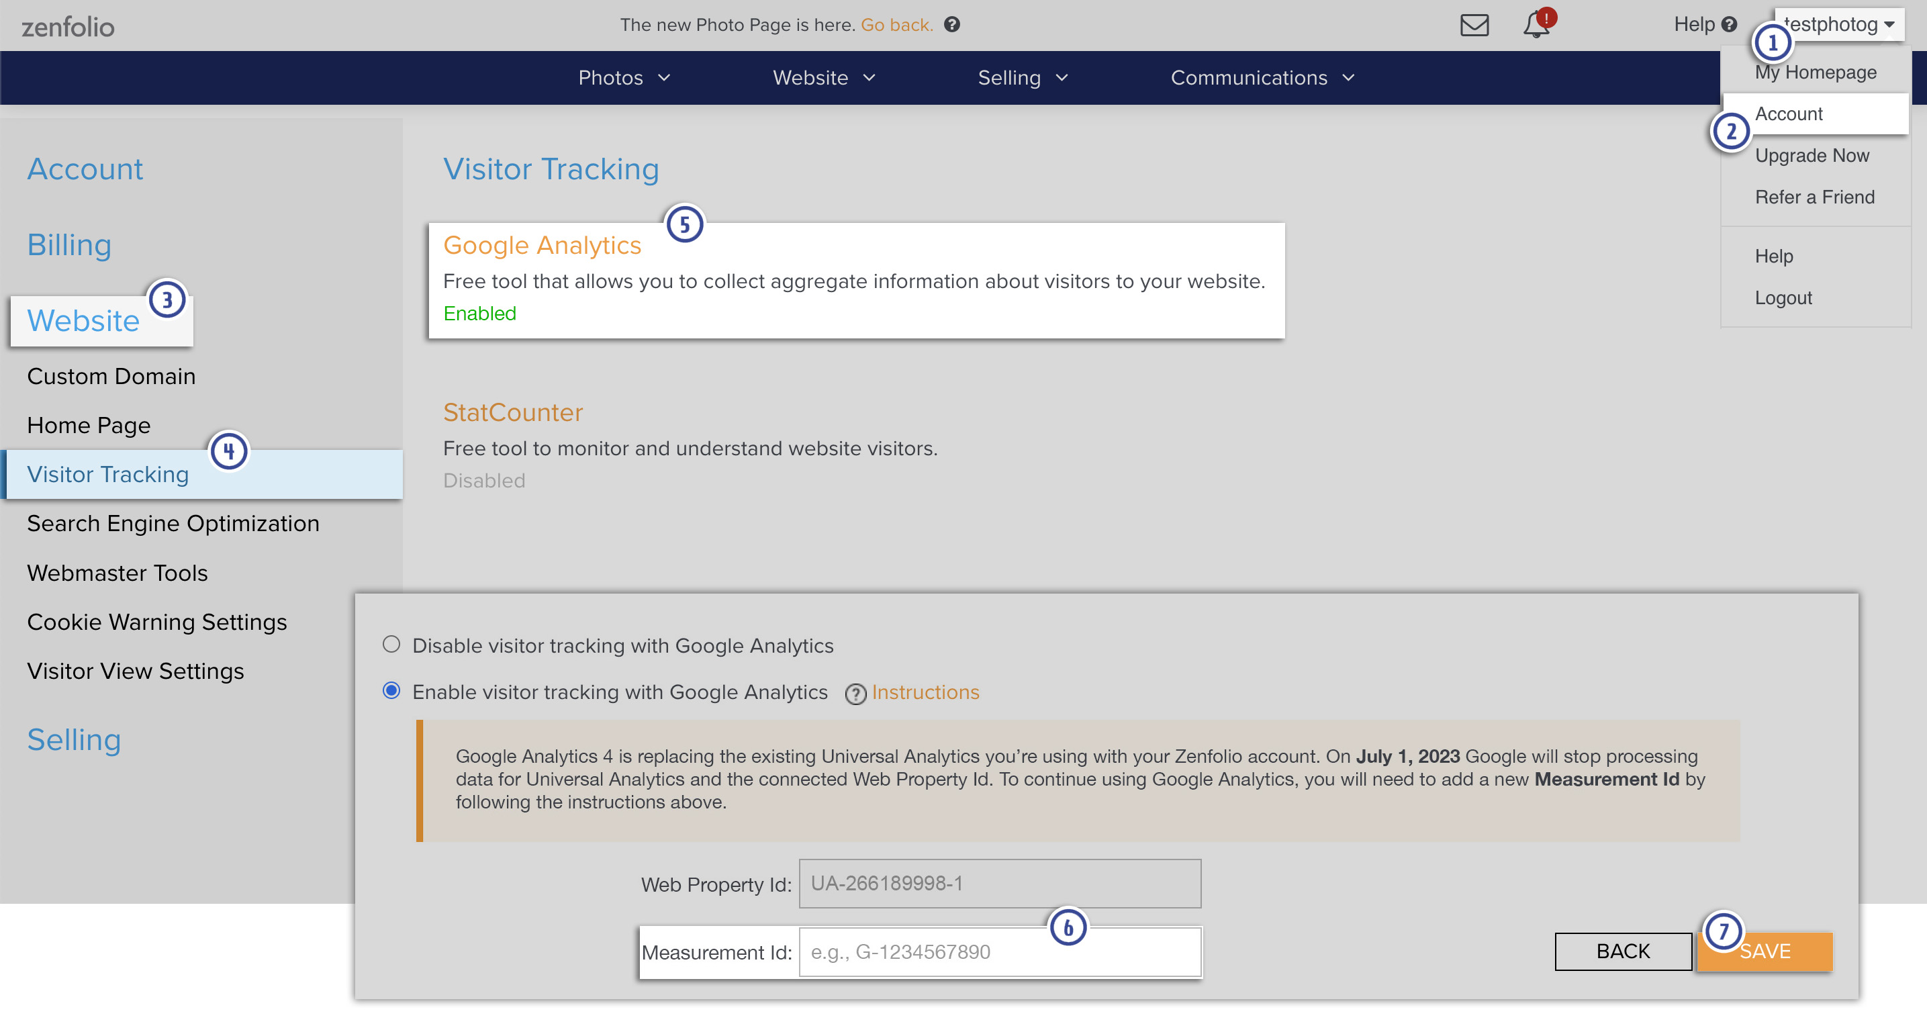Open Webmaster Tools settings
This screenshot has width=1927, height=1026.
[x=117, y=573]
